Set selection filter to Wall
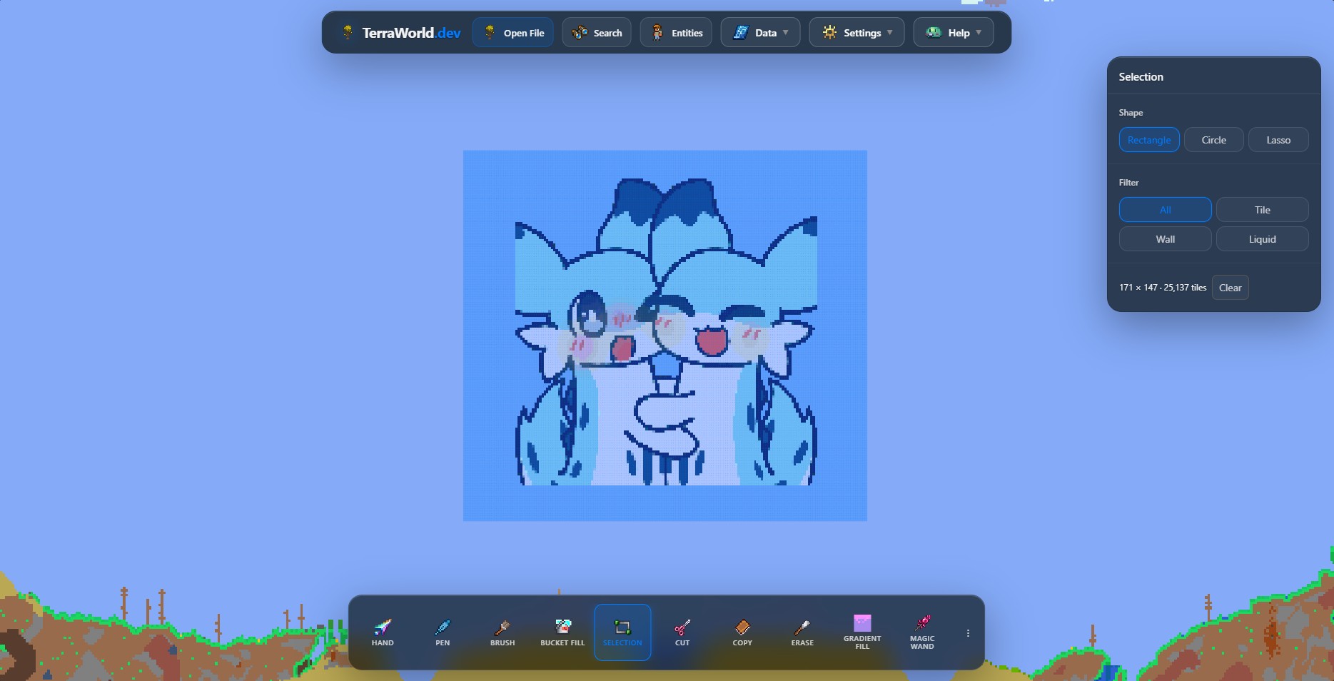1334x681 pixels. tap(1165, 239)
